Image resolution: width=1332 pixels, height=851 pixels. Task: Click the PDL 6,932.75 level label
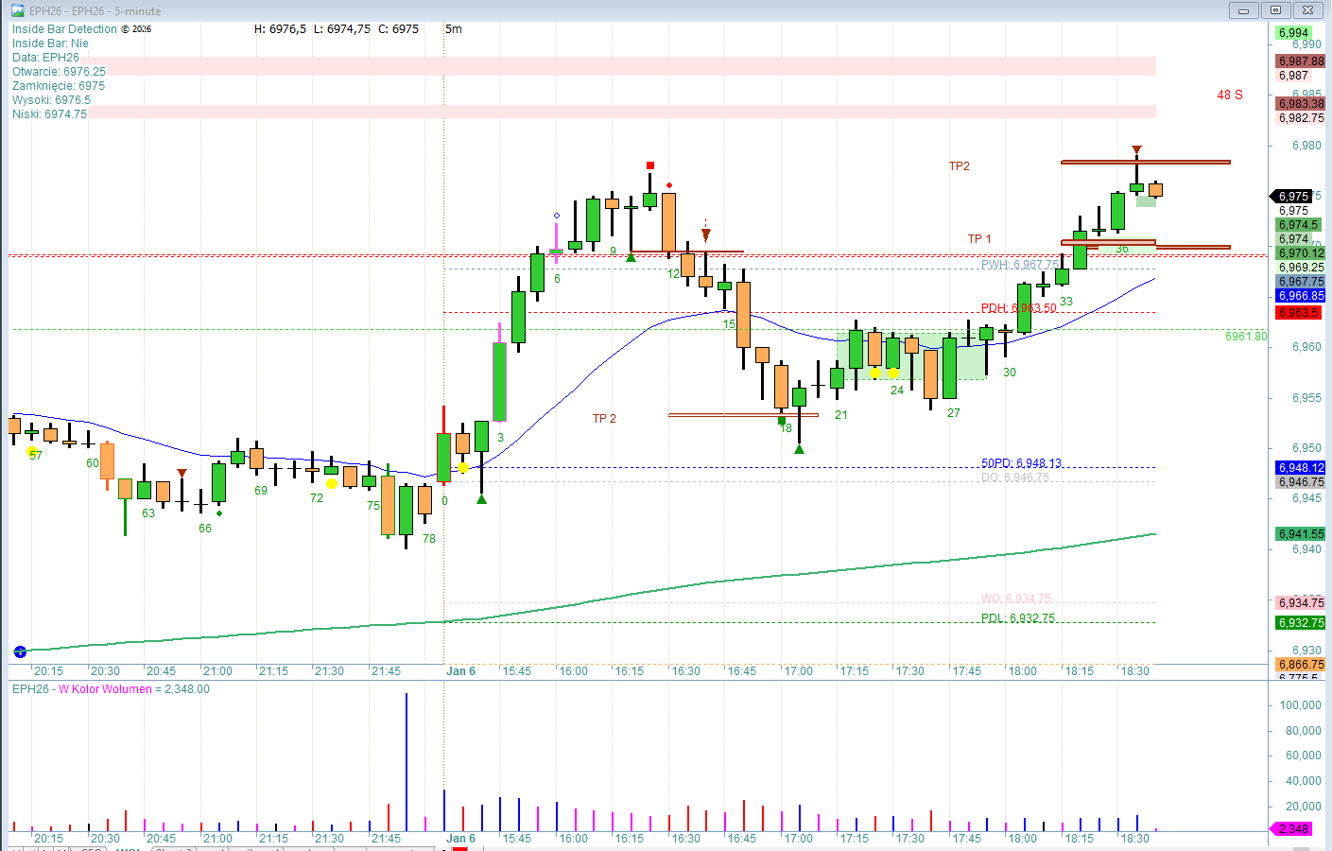[x=1017, y=618]
